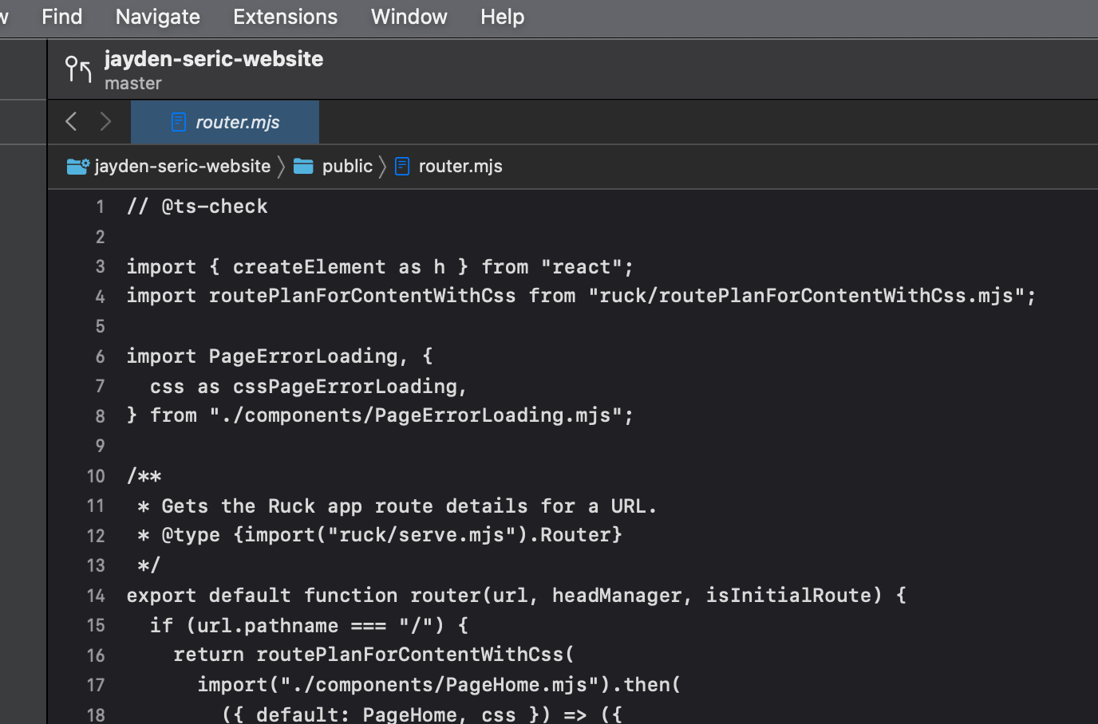Open the Find menu
The height and width of the screenshot is (724, 1098).
(61, 16)
